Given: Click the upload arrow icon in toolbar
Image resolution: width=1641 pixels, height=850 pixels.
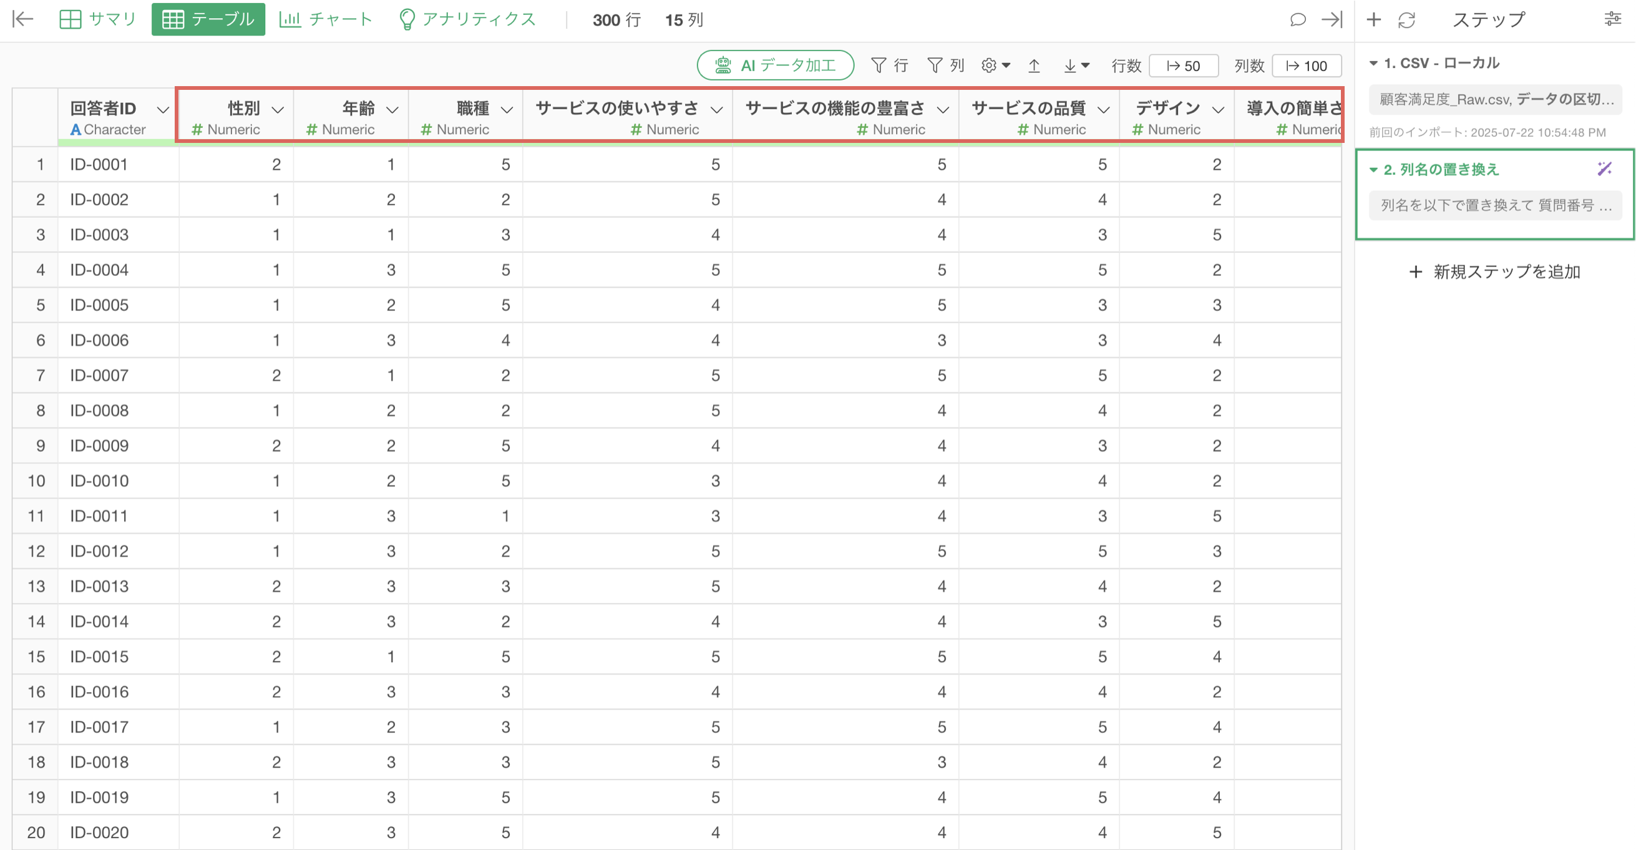Looking at the screenshot, I should [x=1034, y=65].
